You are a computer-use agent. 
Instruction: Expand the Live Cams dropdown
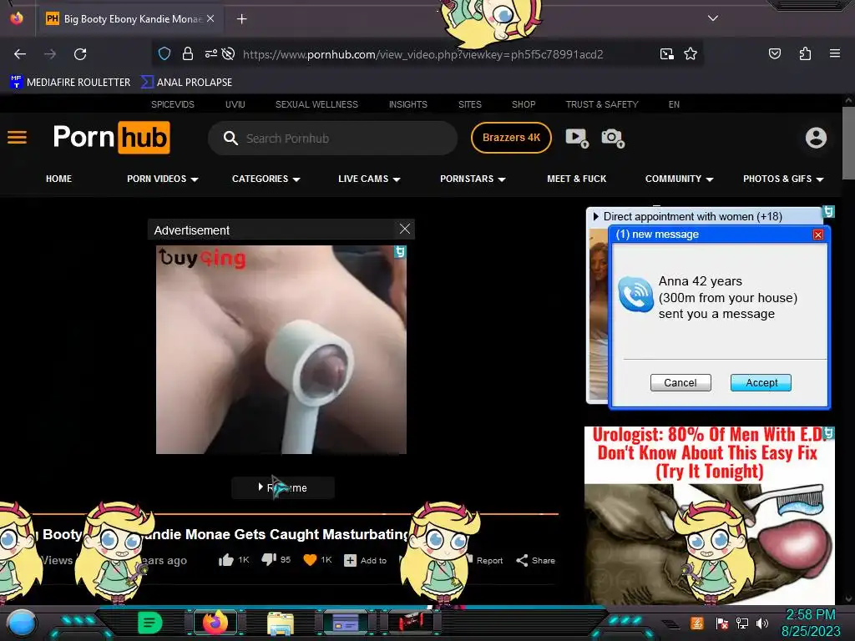coord(369,179)
